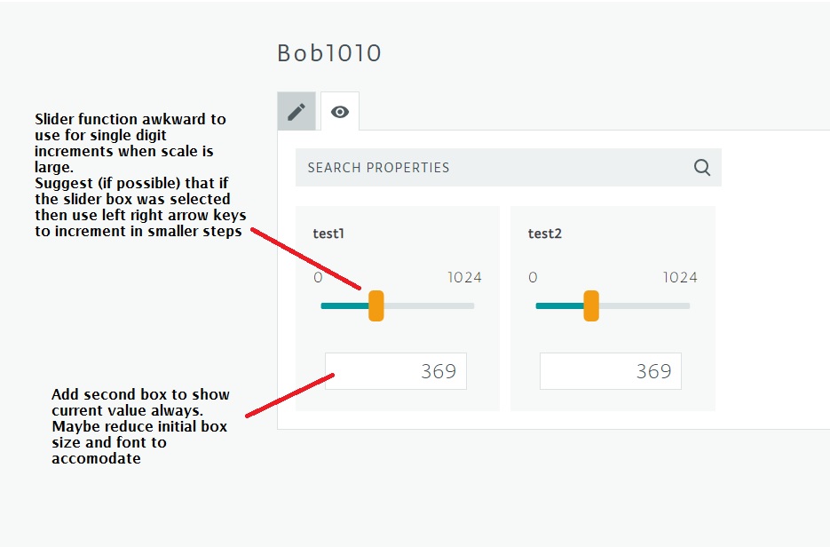
Task: Click the 0 minimum label for test2
Action: tap(533, 277)
